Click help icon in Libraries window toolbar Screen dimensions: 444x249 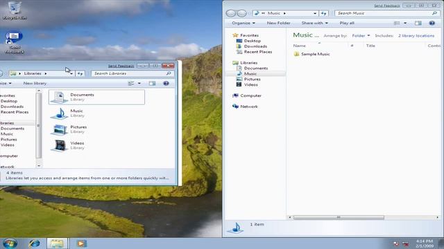(x=166, y=83)
